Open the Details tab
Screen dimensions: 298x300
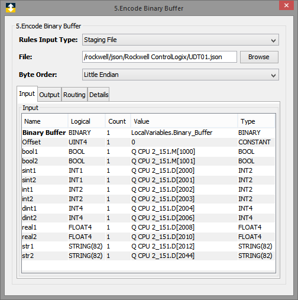tap(99, 95)
